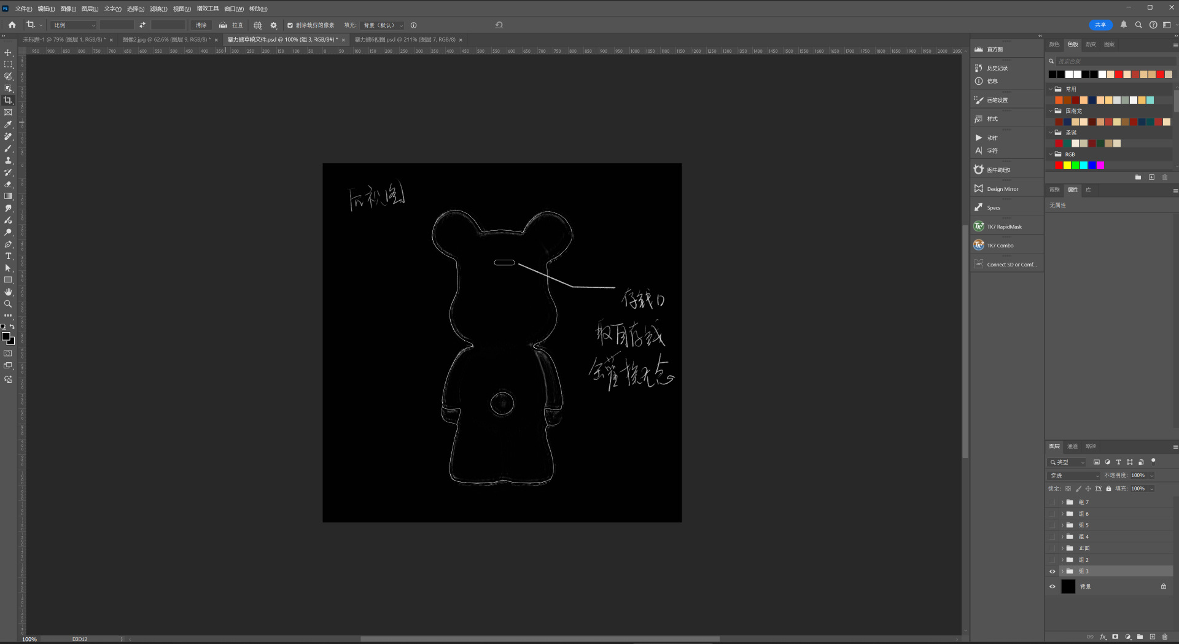Click the 清除 button in options bar
The width and height of the screenshot is (1179, 644).
pos(201,25)
